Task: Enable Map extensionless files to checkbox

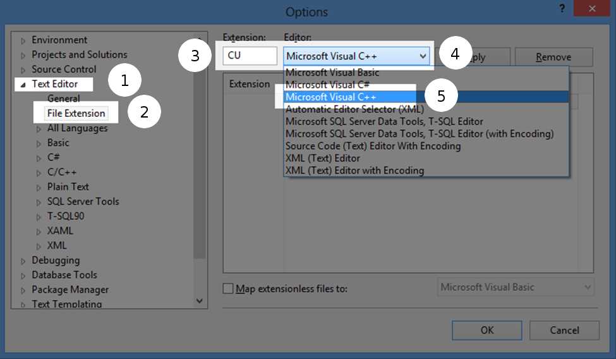Action: click(228, 289)
